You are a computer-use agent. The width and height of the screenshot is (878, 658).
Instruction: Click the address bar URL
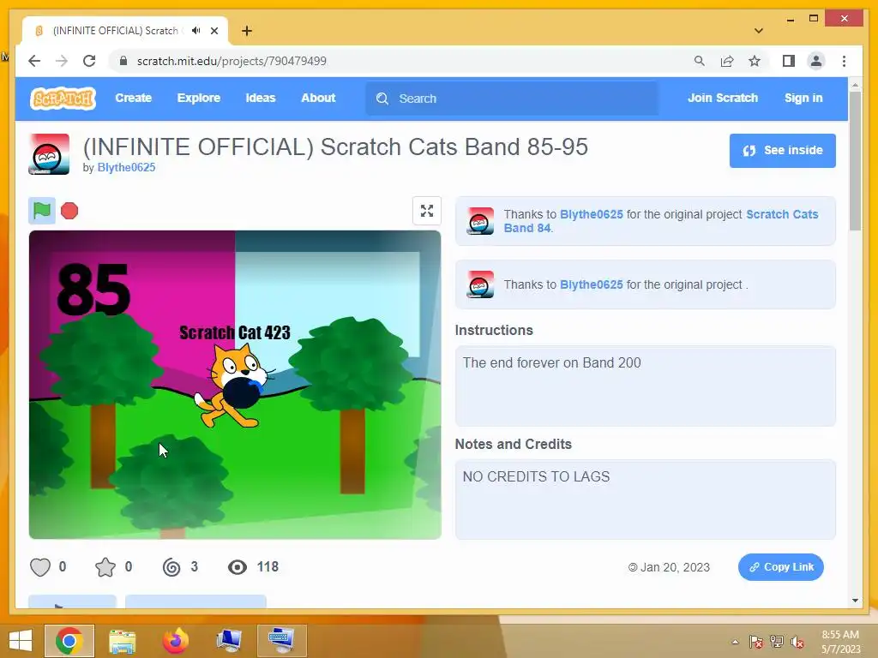(x=232, y=61)
